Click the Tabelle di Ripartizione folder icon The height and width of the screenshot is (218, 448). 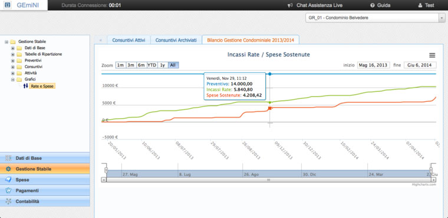19,54
